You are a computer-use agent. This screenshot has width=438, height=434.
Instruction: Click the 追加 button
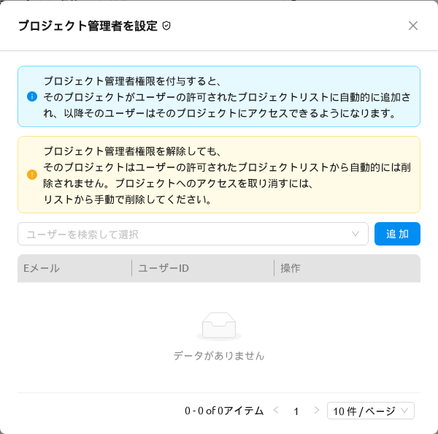click(397, 234)
